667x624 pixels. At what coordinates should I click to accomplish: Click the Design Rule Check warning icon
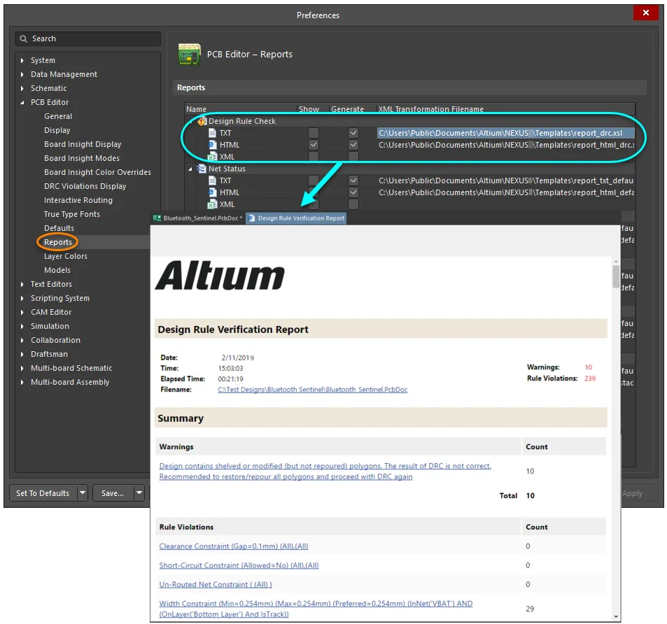tap(202, 121)
